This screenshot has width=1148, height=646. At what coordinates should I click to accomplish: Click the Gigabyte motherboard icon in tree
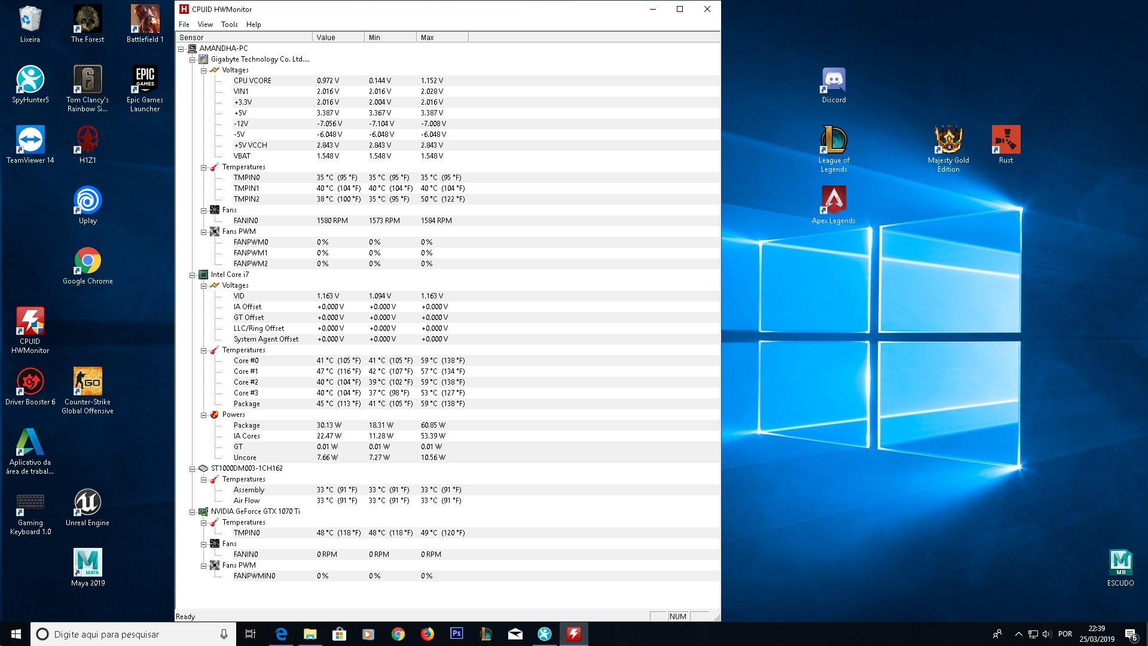click(x=203, y=59)
